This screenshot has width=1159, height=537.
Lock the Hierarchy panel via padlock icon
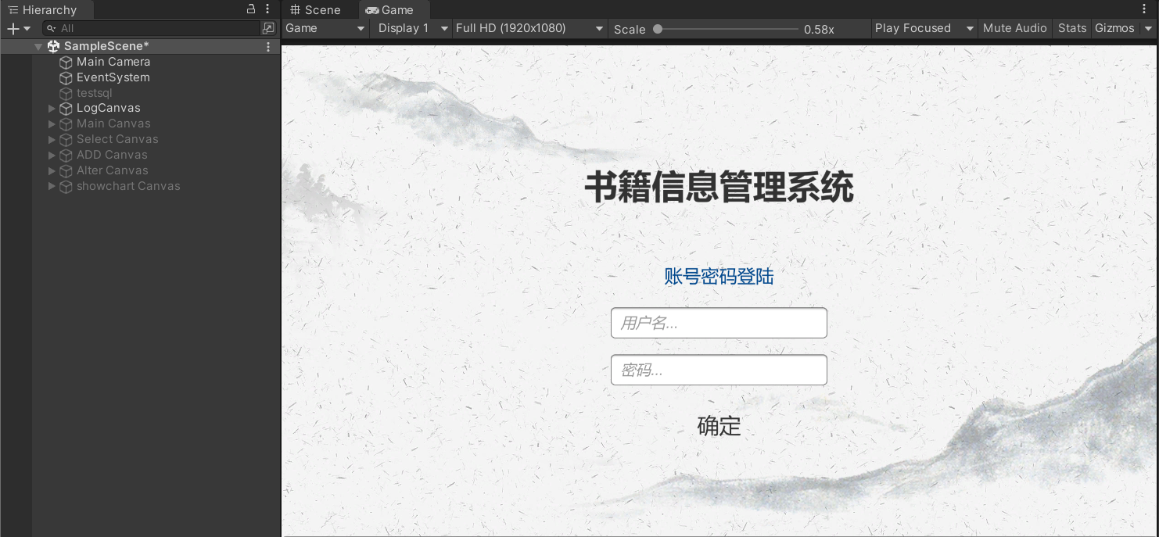pyautogui.click(x=251, y=9)
